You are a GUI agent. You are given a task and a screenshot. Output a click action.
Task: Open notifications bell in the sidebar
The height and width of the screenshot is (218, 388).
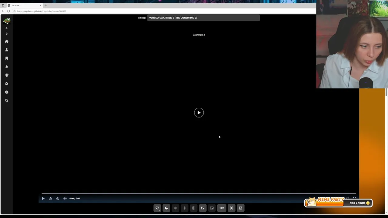coord(7,67)
